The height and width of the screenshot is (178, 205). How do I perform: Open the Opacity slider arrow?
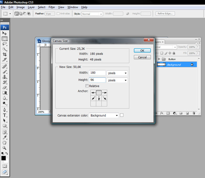click(x=198, y=47)
